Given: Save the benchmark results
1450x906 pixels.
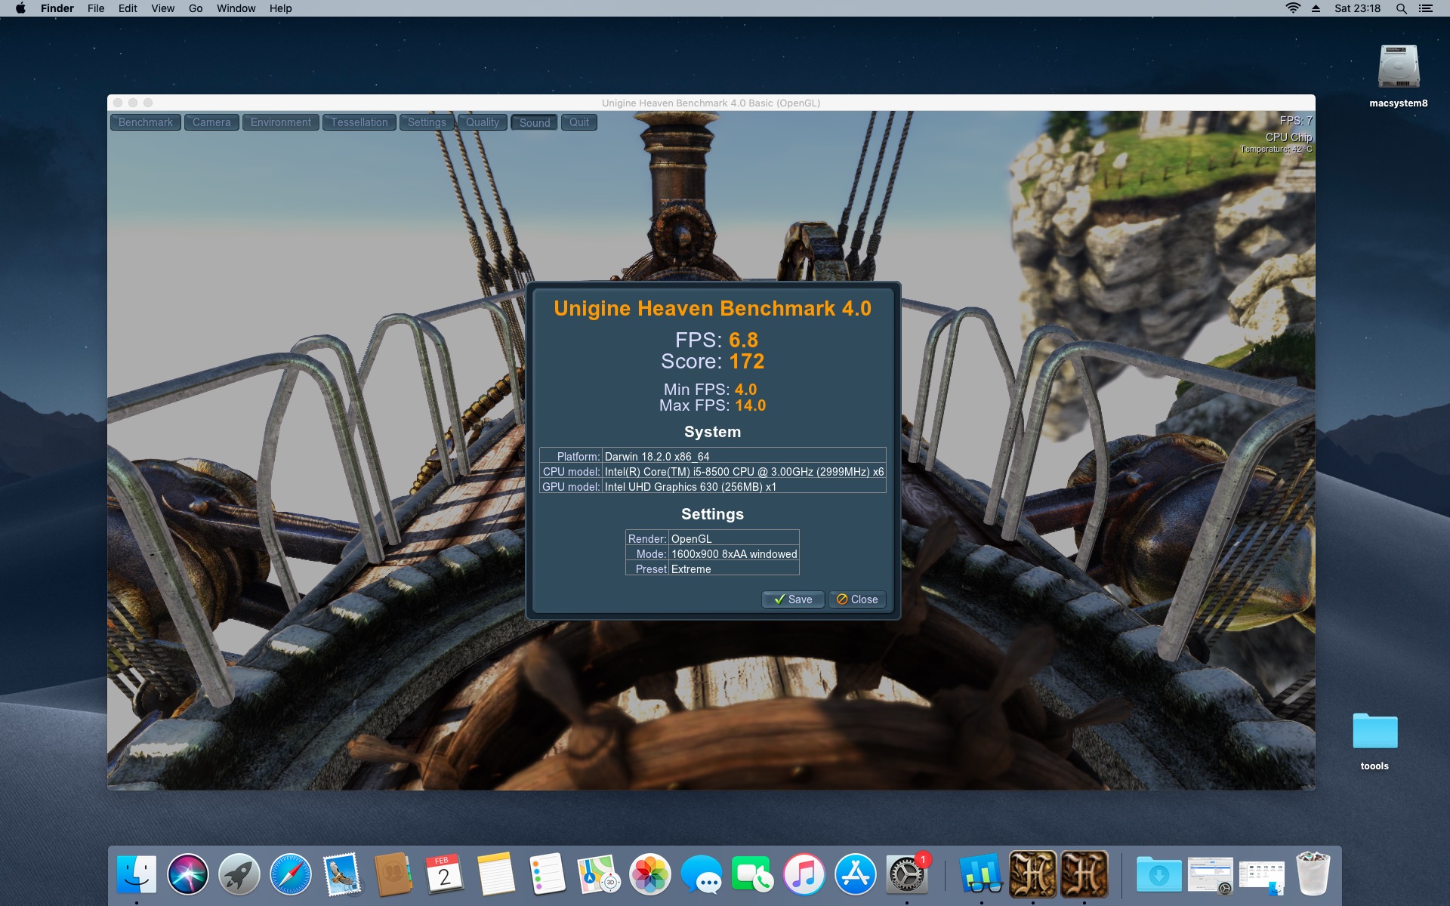Looking at the screenshot, I should click(x=793, y=599).
